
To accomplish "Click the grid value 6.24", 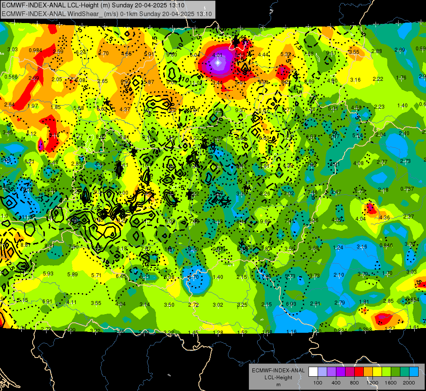I will click(81, 53).
